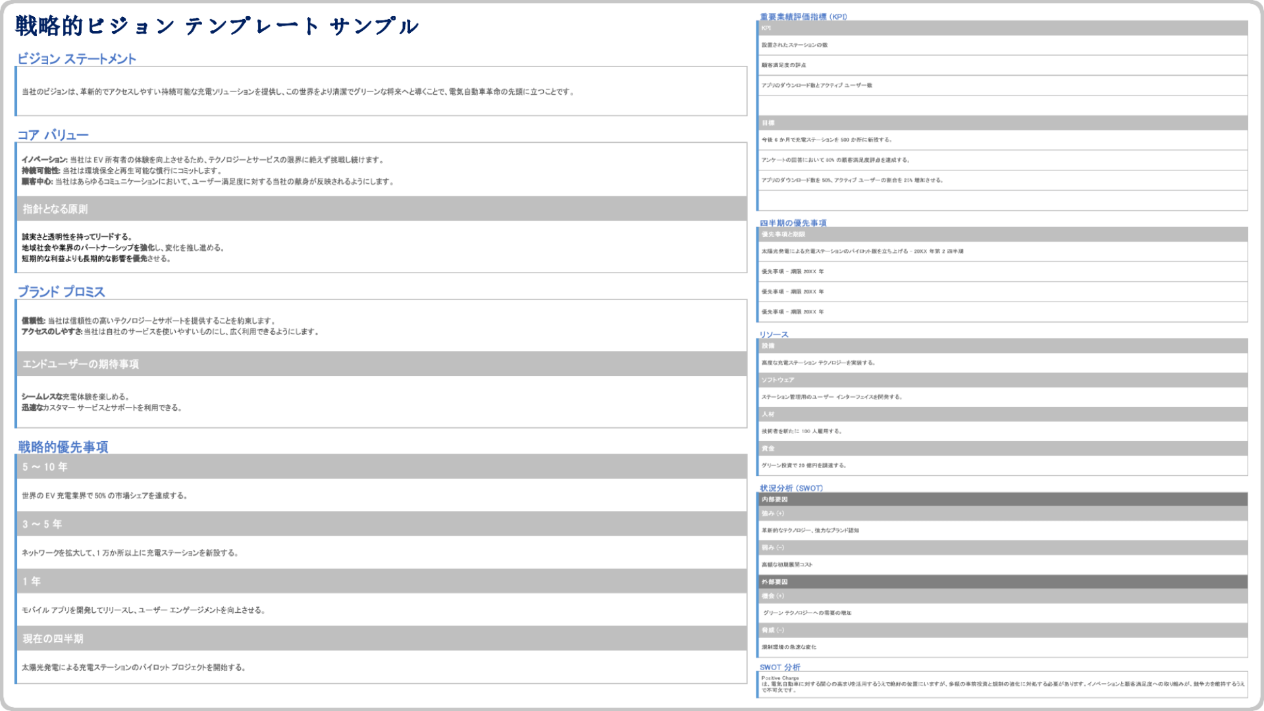This screenshot has height=711, width=1264.
Task: Click the row 'グリーン テクノロジーへの需要の増加'
Action: (x=1003, y=613)
